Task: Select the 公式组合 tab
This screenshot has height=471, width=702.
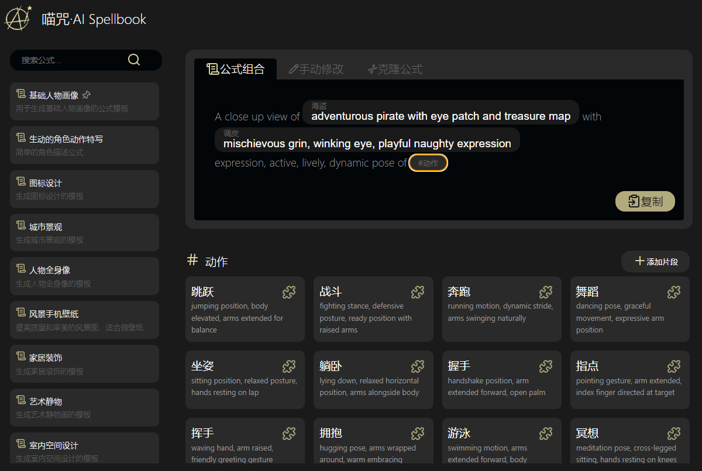Action: 236,69
